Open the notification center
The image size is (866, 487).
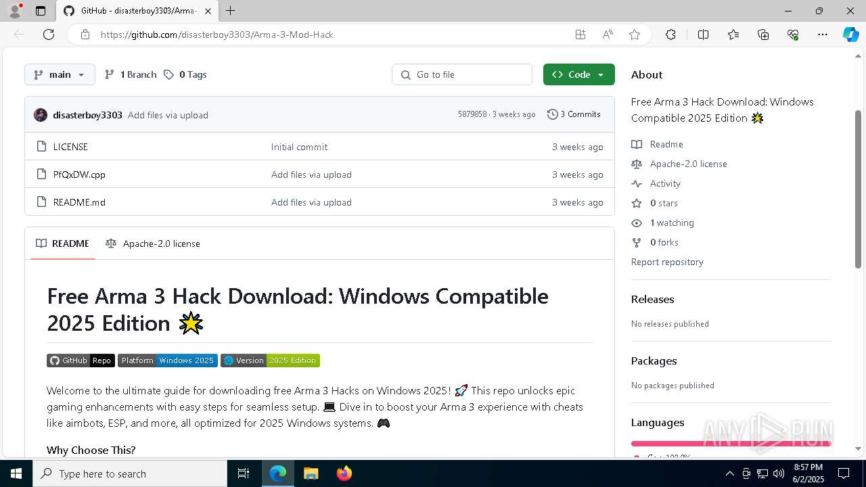(844, 473)
